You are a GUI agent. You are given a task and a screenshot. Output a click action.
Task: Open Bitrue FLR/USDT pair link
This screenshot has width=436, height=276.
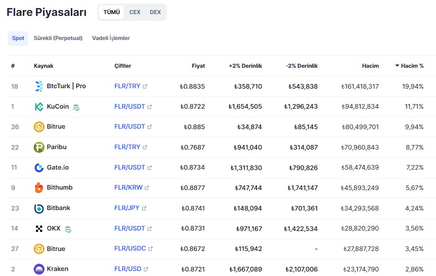(130, 126)
